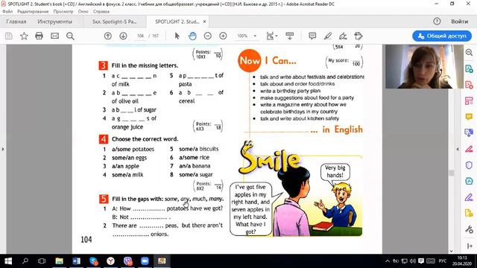Click the Save file icon

[9, 36]
